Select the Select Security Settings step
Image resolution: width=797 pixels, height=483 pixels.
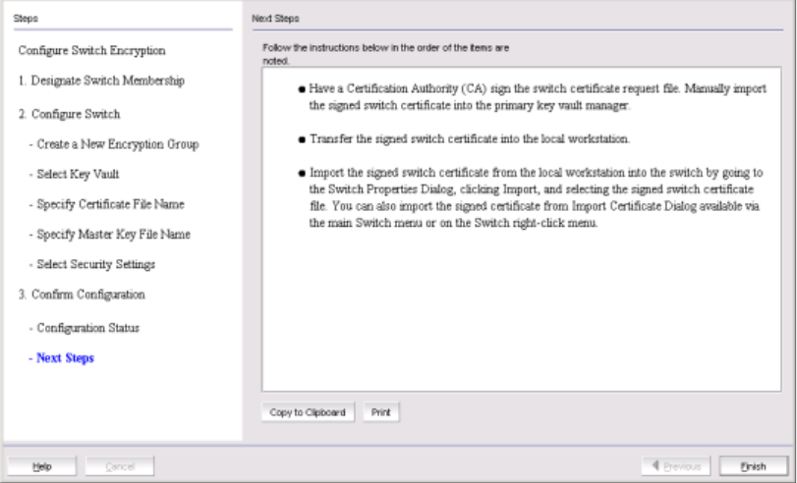(92, 265)
